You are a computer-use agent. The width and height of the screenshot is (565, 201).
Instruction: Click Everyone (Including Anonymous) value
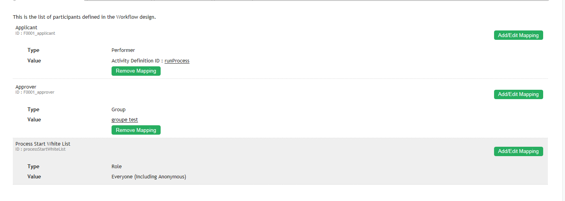tap(149, 177)
